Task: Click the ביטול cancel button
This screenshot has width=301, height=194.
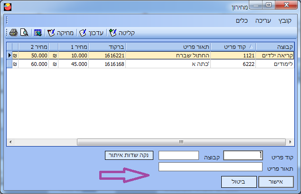Action: point(239,182)
